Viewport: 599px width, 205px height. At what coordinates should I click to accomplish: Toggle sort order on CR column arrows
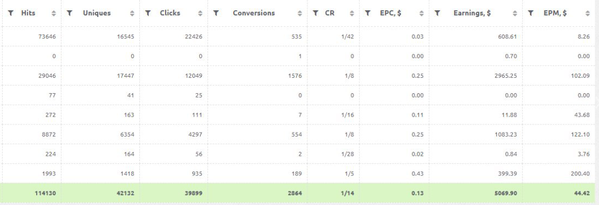click(352, 13)
